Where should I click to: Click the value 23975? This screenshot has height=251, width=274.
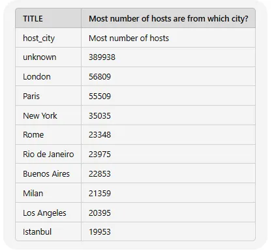(100, 155)
